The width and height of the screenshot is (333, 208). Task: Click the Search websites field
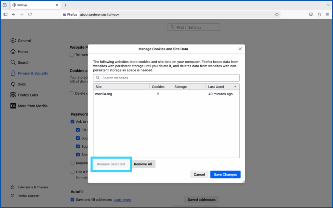pos(166,78)
